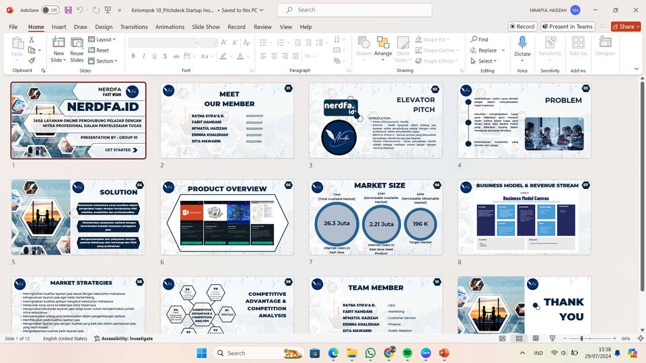Click the zoom in plus button
The height and width of the screenshot is (363, 646).
click(614, 338)
